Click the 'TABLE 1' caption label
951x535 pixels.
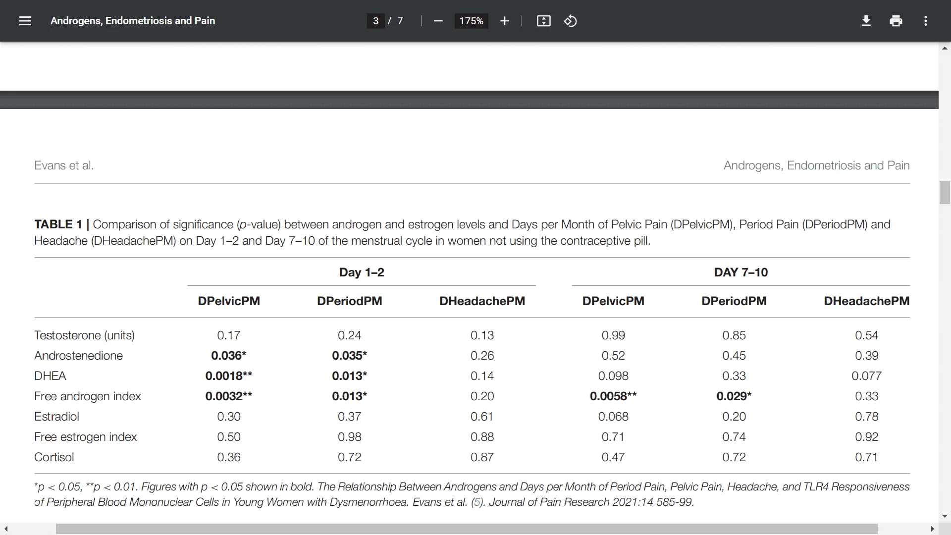click(58, 224)
